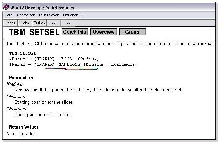The image size is (219, 143).
Task: Click 'Ending position for the slider.' text
Action: [x=43, y=114]
